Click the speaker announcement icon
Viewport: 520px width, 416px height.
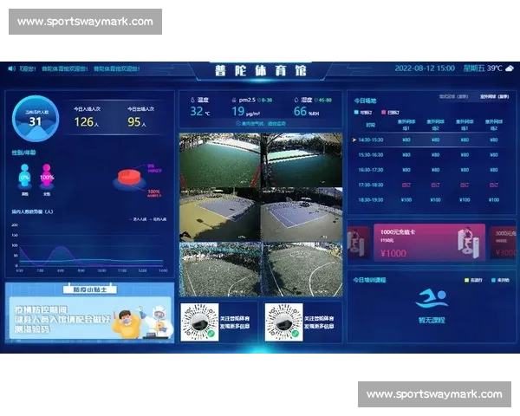point(10,68)
